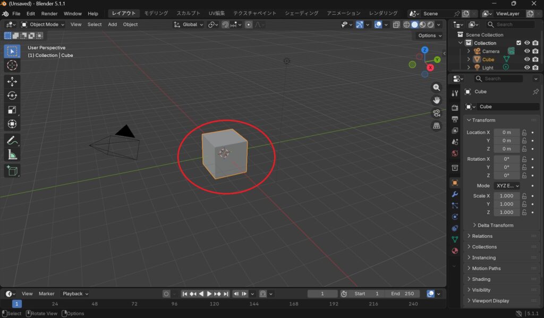Click the End frame field
The image size is (544, 318).
pos(403,294)
